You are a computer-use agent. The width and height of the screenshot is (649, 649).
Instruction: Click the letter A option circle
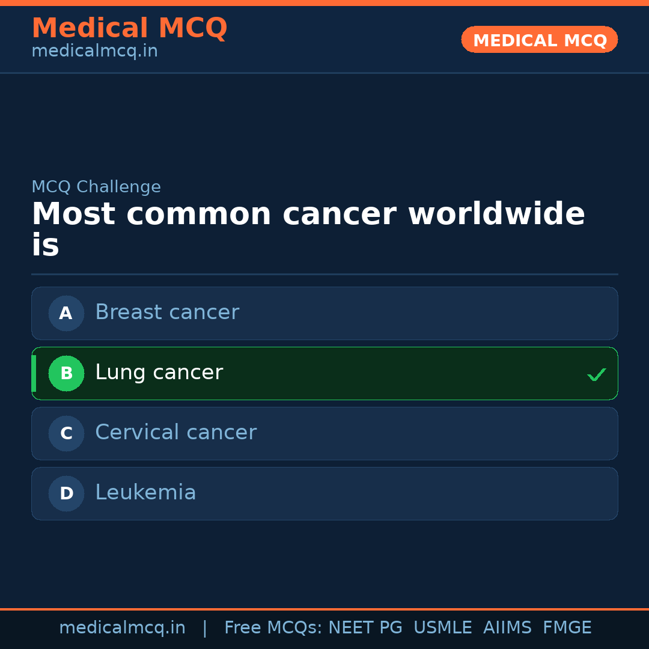(66, 313)
